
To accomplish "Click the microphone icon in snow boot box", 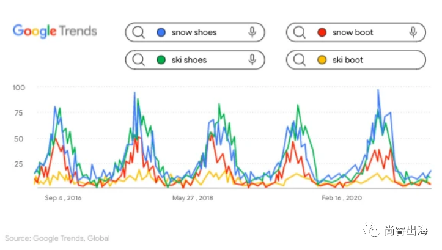I will click(413, 32).
